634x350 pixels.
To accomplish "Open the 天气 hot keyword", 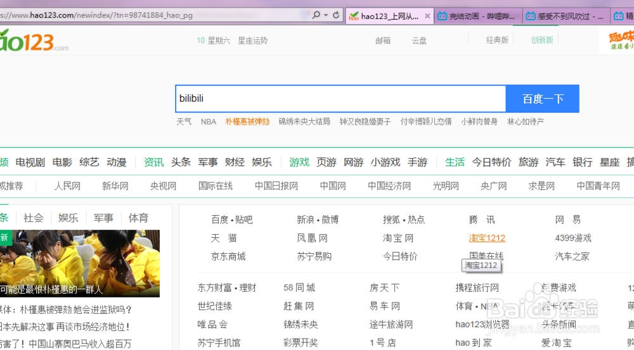I will click(184, 122).
